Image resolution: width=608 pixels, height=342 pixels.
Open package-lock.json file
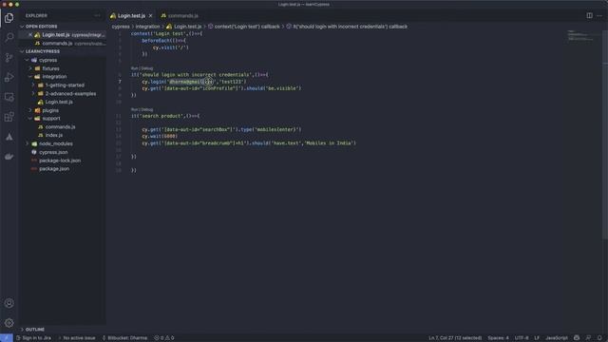(60, 161)
